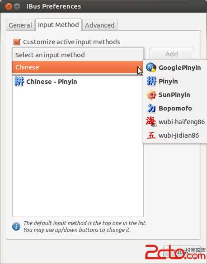This screenshot has width=207, height=264.
Task: Switch to the General tab
Action: pyautogui.click(x=20, y=25)
